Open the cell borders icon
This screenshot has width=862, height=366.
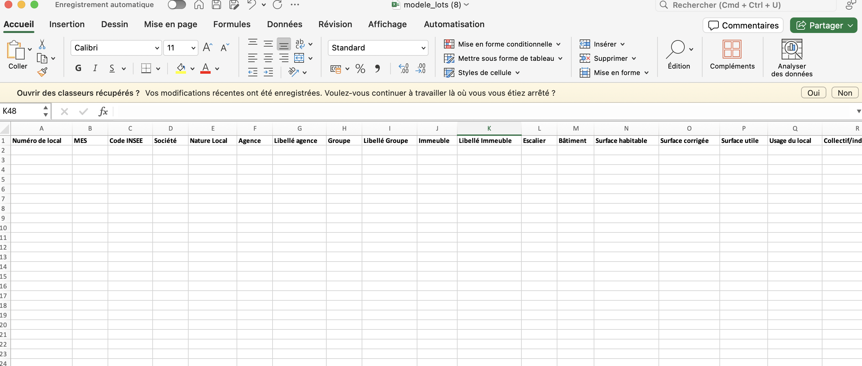[x=146, y=69]
